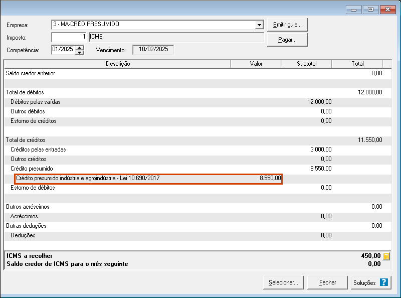Maximize the window using the title bar button
401x298 pixels.
click(x=371, y=10)
